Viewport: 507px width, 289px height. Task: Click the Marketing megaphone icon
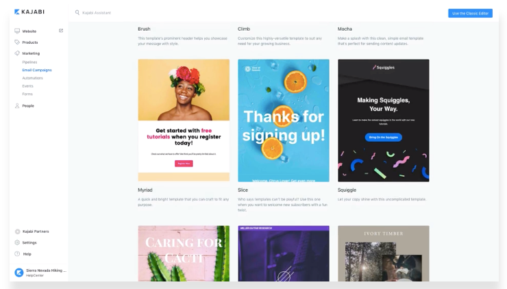tap(17, 53)
